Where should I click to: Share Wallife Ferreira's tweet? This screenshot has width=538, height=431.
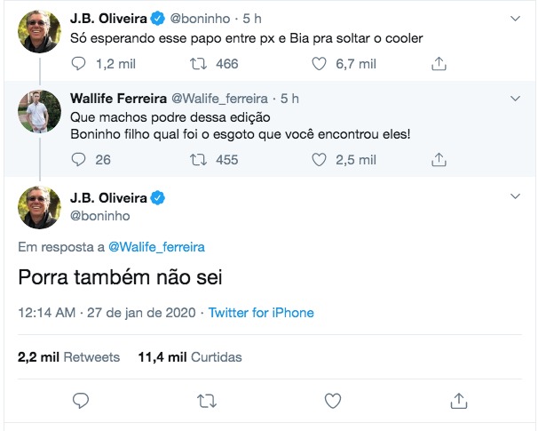click(438, 159)
